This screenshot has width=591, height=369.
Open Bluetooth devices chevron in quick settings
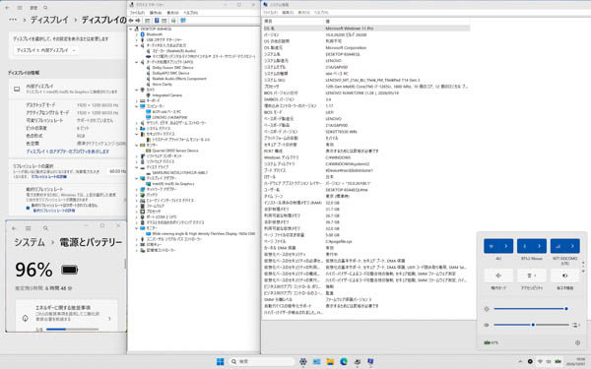(x=540, y=246)
